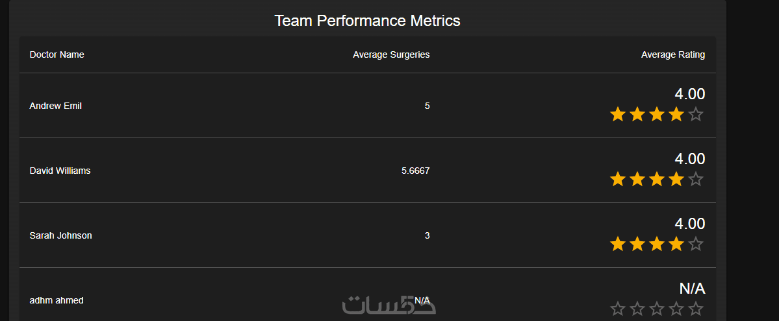
Task: Select the Sarah Johnson doctor name
Action: point(60,235)
